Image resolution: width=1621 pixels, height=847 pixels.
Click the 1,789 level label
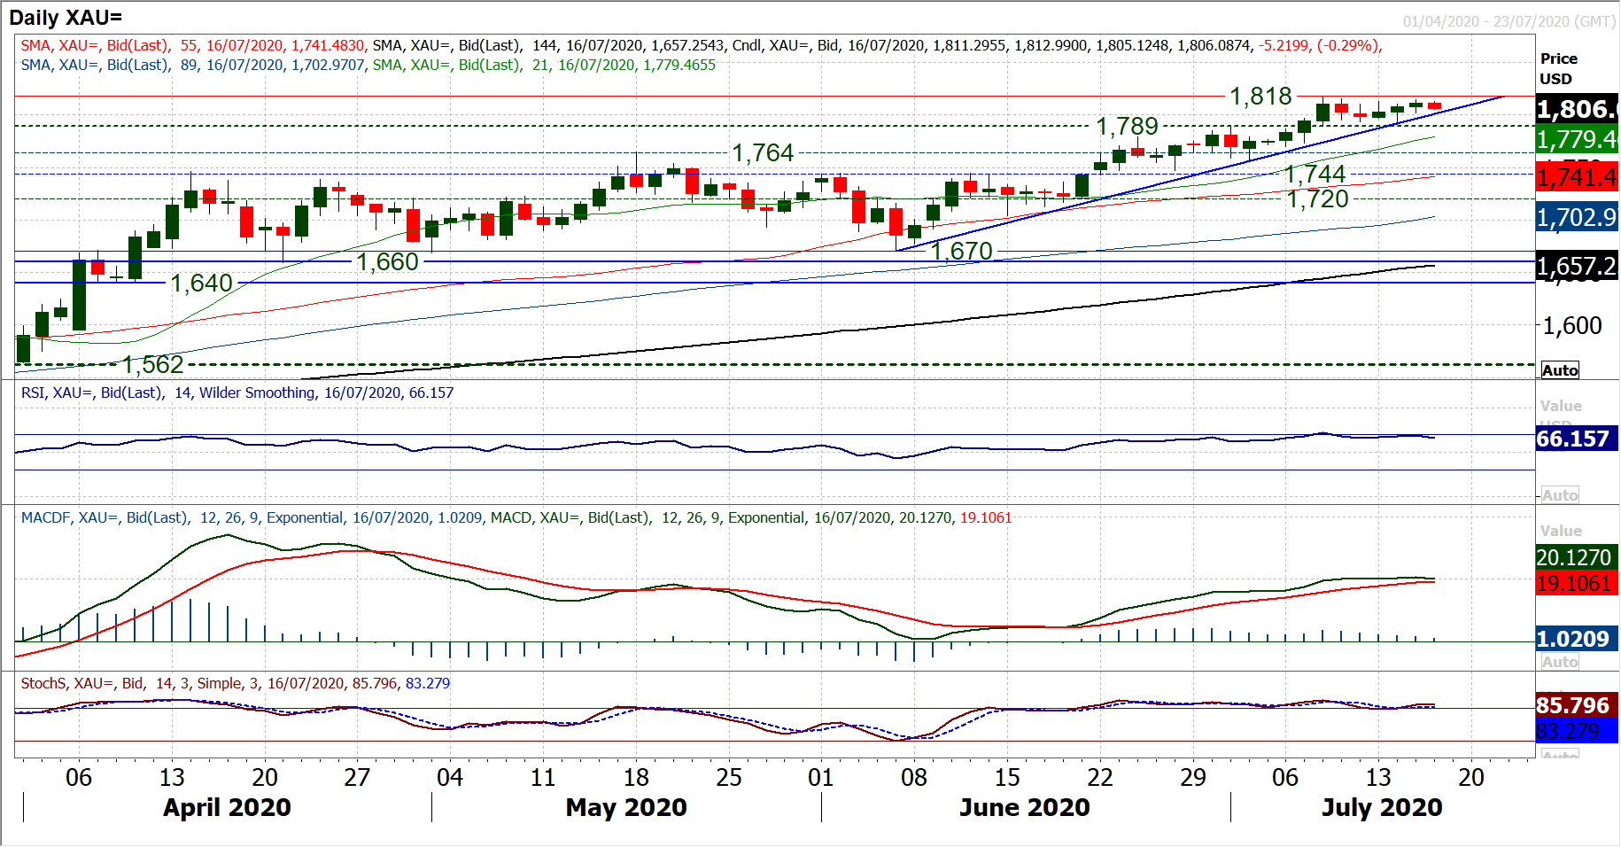1127,127
